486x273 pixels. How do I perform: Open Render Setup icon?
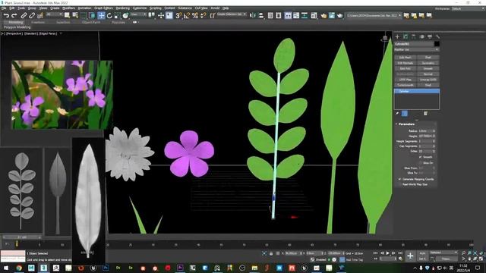[x=323, y=15]
